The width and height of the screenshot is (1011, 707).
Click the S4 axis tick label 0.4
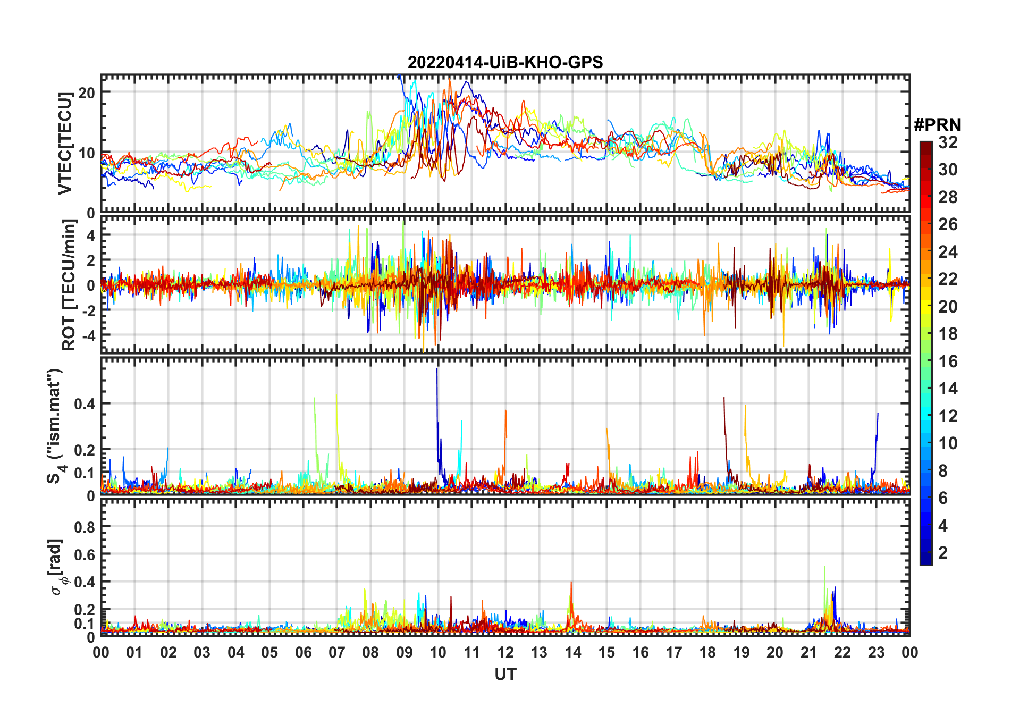(84, 403)
